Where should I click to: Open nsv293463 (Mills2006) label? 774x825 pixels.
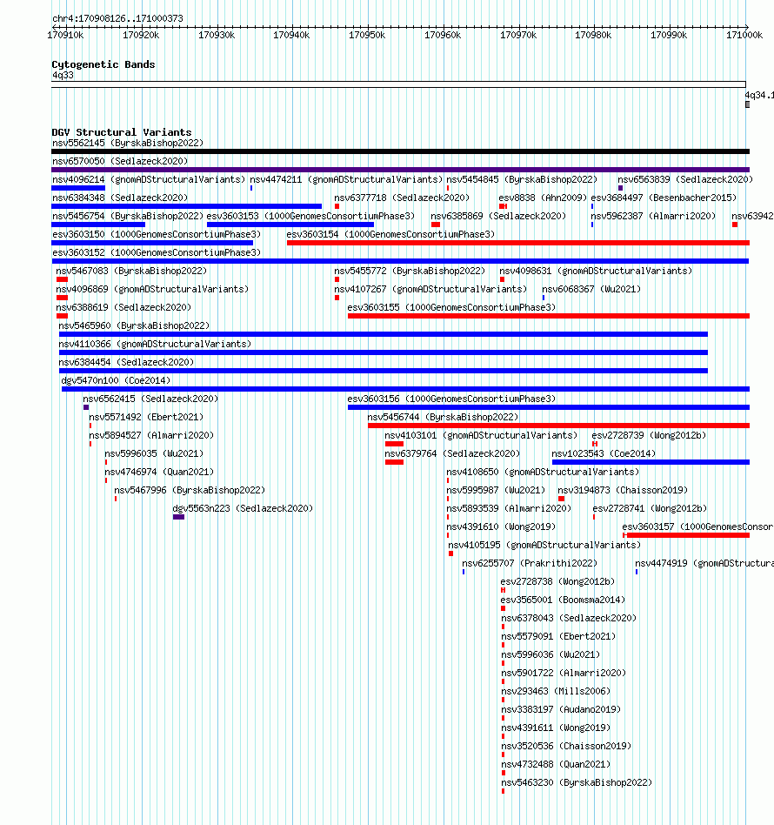click(556, 691)
